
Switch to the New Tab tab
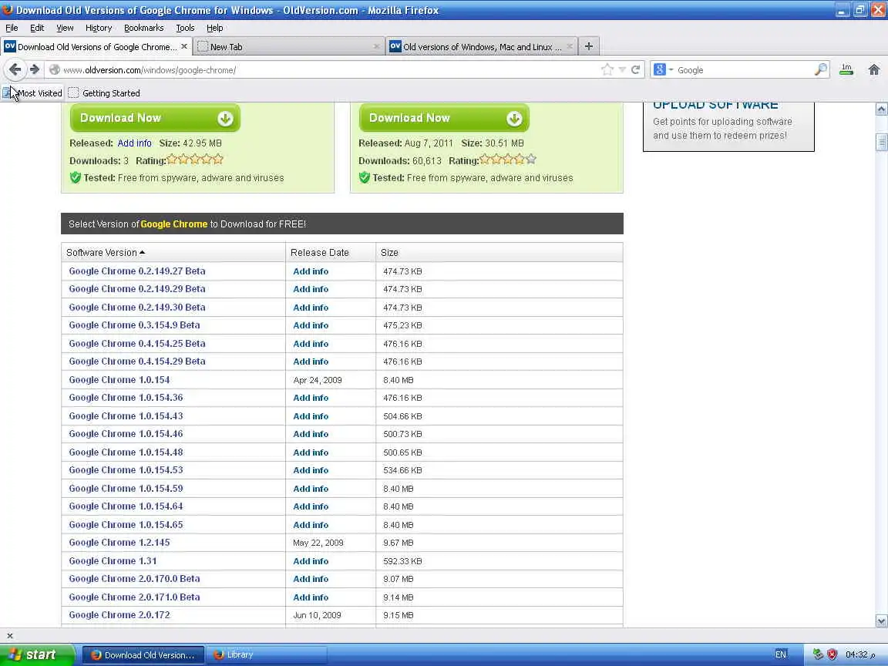[x=289, y=47]
